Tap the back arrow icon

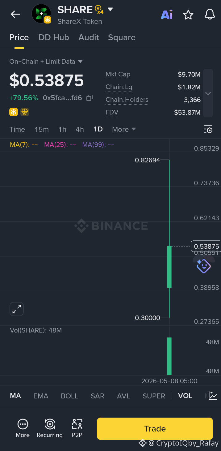(x=15, y=14)
